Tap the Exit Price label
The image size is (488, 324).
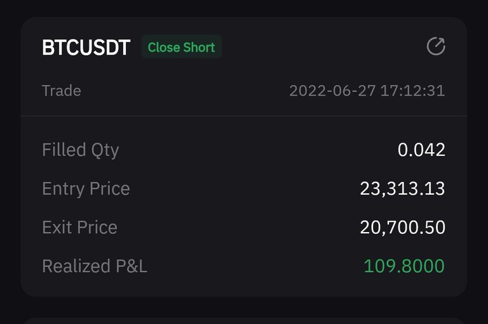point(79,227)
